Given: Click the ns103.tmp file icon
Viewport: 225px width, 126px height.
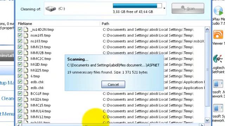Looking at the screenshot, I should pyautogui.click(x=26, y=41).
